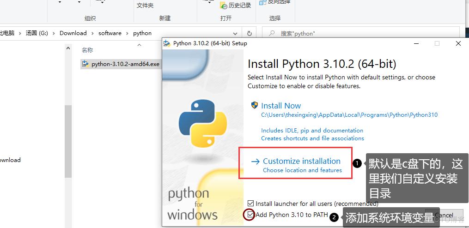This screenshot has width=469, height=228.
Task: Click the Install Now path text
Action: coord(349,115)
